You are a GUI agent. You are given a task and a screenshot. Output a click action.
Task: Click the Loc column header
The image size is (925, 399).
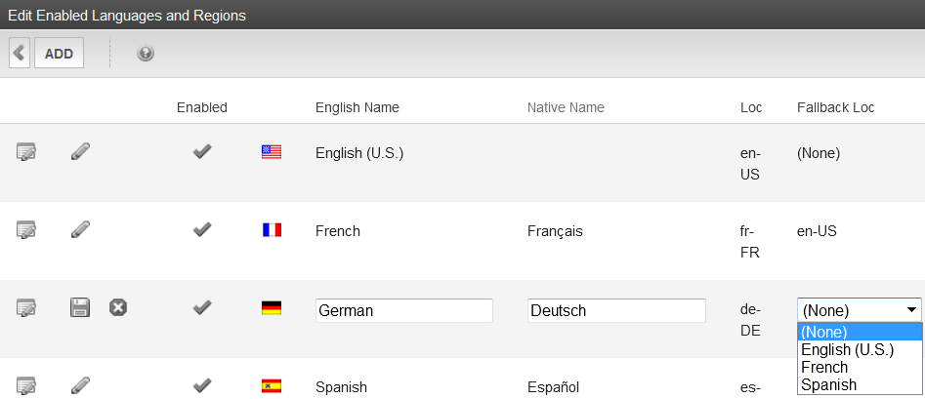point(751,108)
